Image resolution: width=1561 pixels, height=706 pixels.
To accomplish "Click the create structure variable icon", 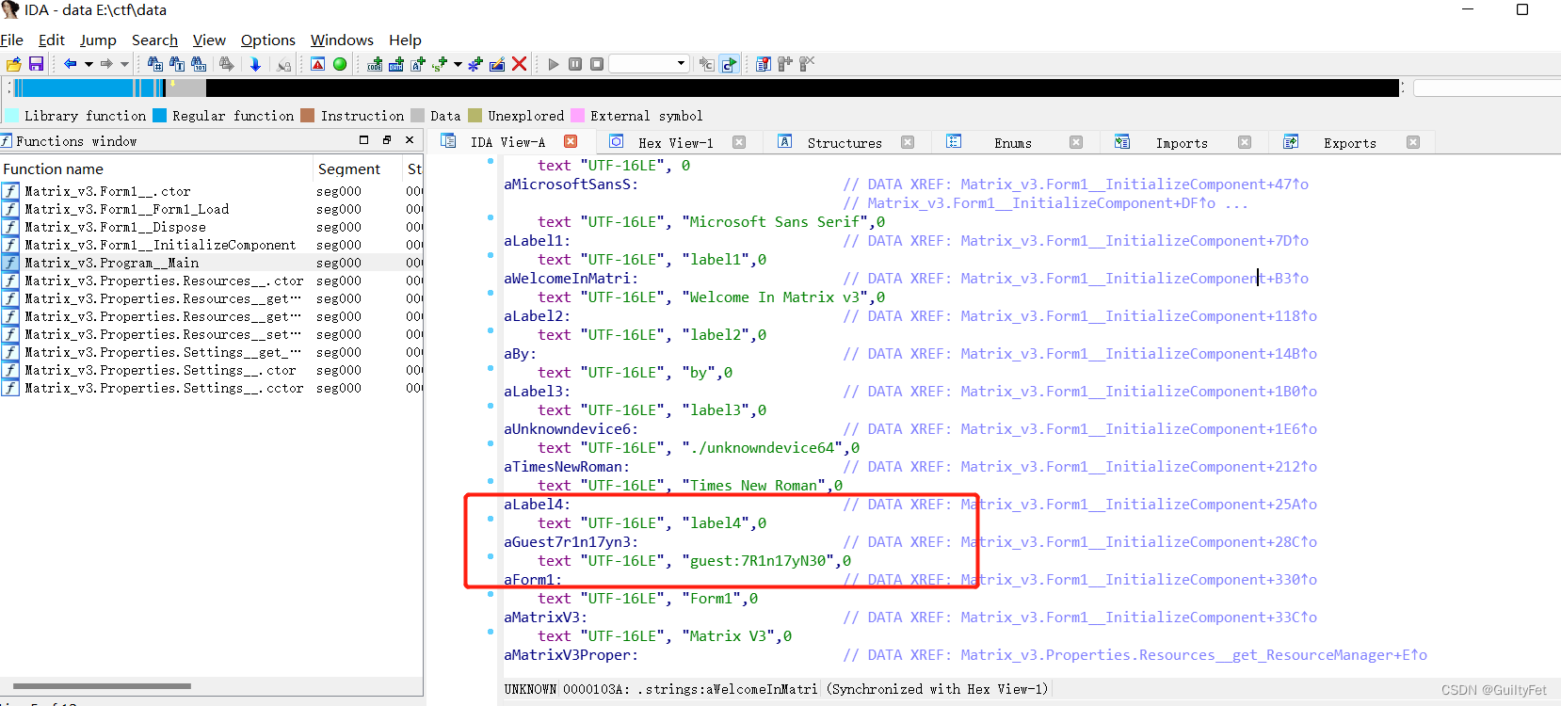I will coord(440,64).
